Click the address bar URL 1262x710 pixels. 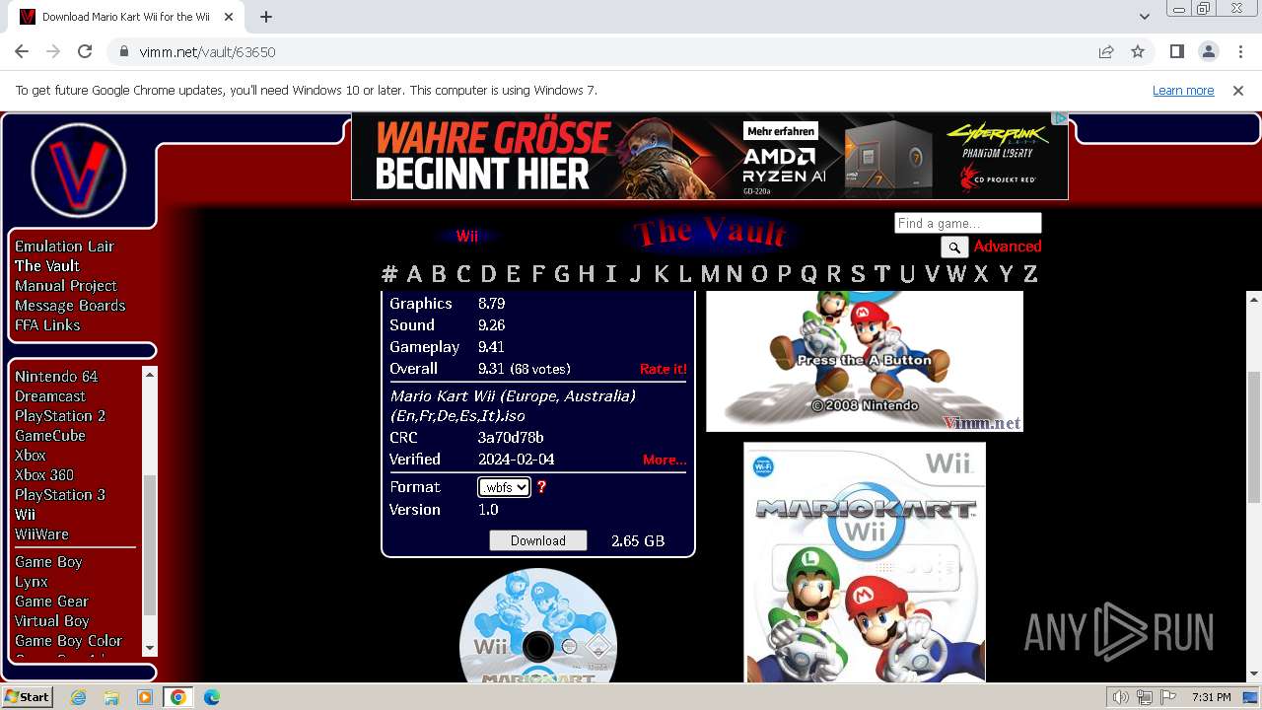click(x=207, y=51)
